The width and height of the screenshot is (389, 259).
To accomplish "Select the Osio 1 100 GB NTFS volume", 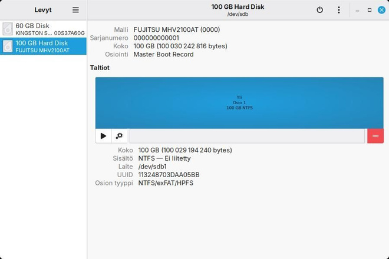I will tap(239, 102).
